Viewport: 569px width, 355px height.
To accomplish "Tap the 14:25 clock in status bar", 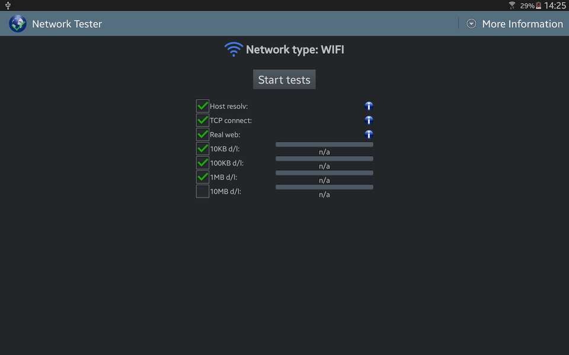I will (555, 5).
